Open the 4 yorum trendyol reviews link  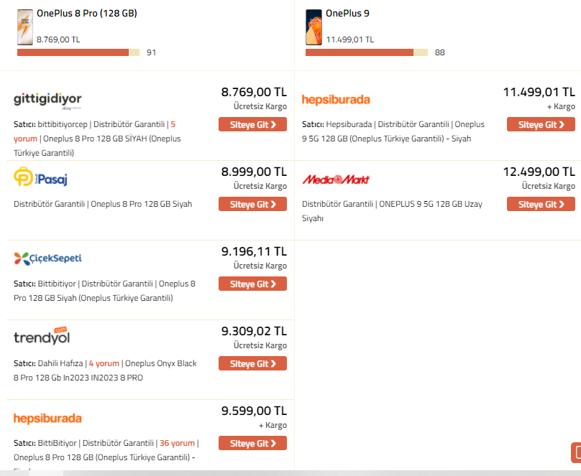point(104,363)
